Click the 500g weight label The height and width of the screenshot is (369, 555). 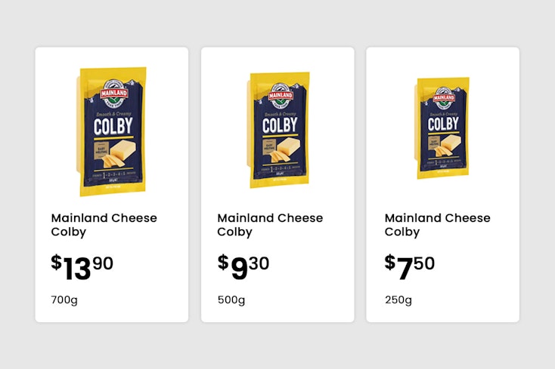[x=231, y=300]
